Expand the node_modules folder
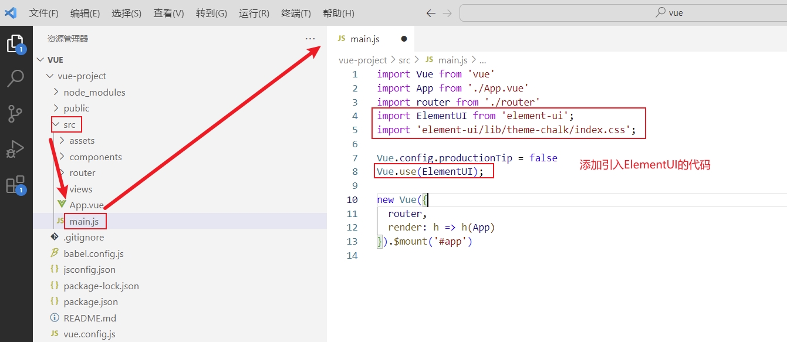 click(x=94, y=92)
